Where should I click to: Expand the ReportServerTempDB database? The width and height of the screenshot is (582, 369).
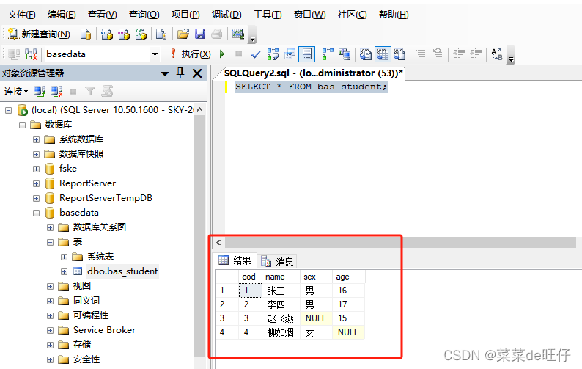tap(36, 198)
